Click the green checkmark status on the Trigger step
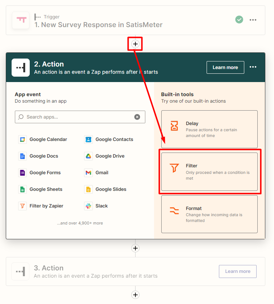The width and height of the screenshot is (274, 304). 239,20
